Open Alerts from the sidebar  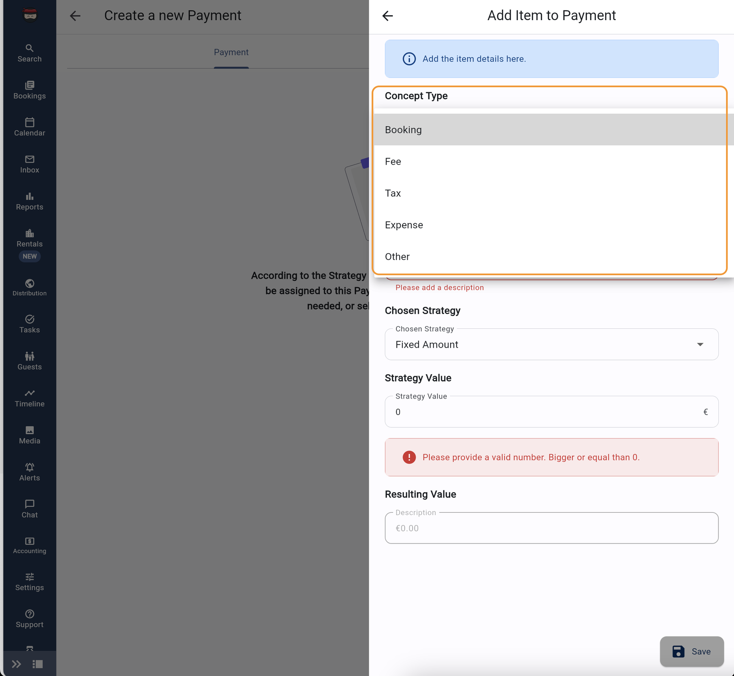point(29,471)
